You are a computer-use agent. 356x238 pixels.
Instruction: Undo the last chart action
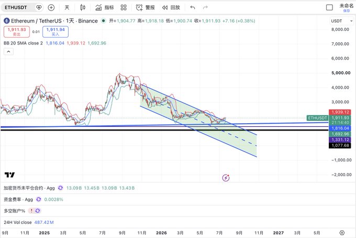pyautogui.click(x=193, y=7)
